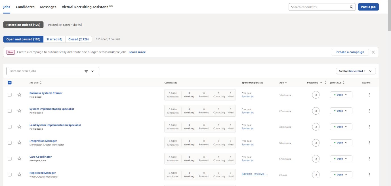Click the filter lines icon
This screenshot has width=391, height=186.
pos(86,71)
